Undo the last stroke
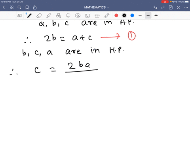 tap(155, 7)
